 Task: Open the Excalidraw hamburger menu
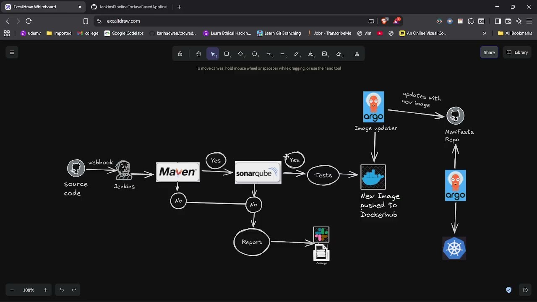point(12,52)
